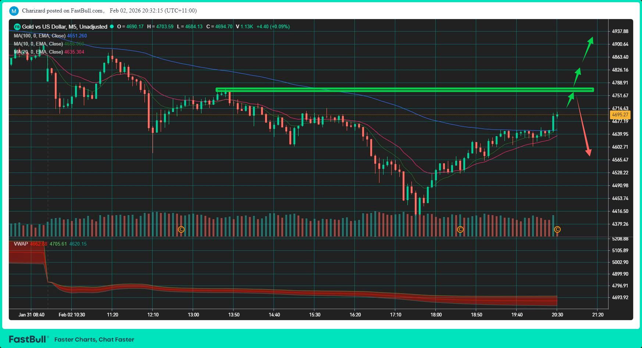Expand the VWAP indicator label
Screen dimensions: 642x348
pyautogui.click(x=21, y=244)
